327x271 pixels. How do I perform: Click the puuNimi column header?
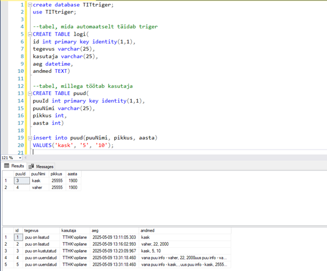tap(38, 174)
